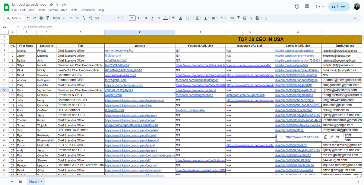Screen dimensions: 364x185
Task: Toggle strikethrough formatting
Action: pos(159,18)
